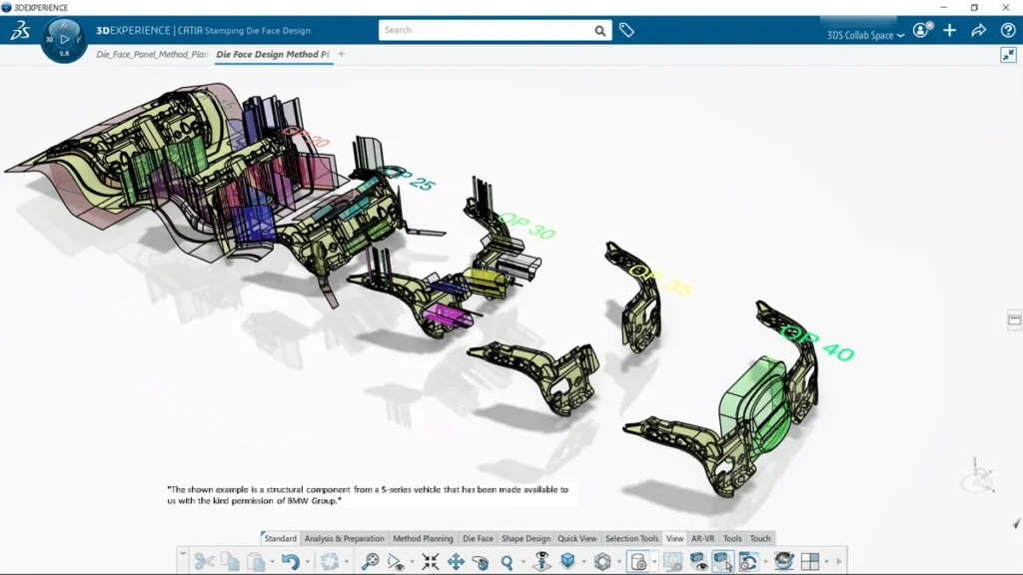Select the OP 30 label in viewport

point(526,226)
